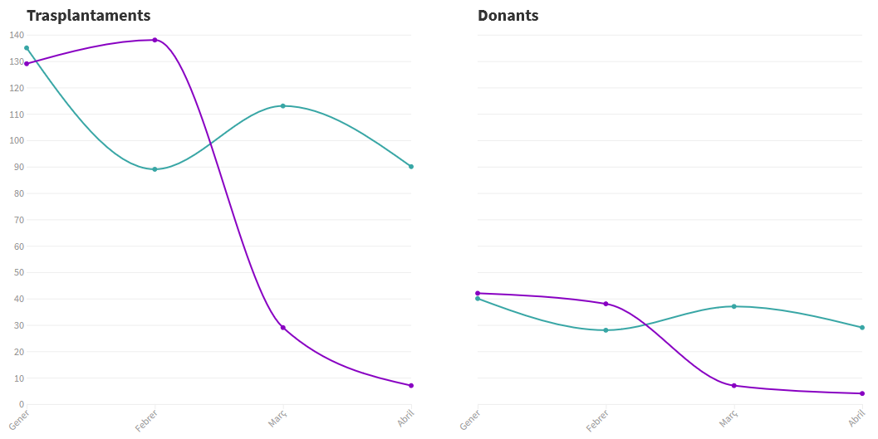Select purple Abril data point in Donants
Screen dimensions: 878x439
(x=862, y=393)
